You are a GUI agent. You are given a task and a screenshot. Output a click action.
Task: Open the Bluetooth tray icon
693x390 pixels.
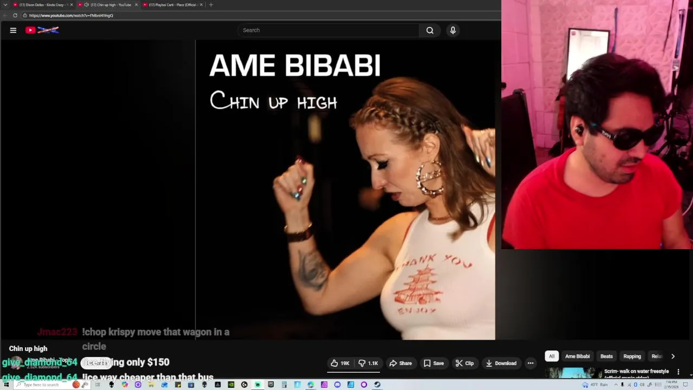[x=636, y=385]
